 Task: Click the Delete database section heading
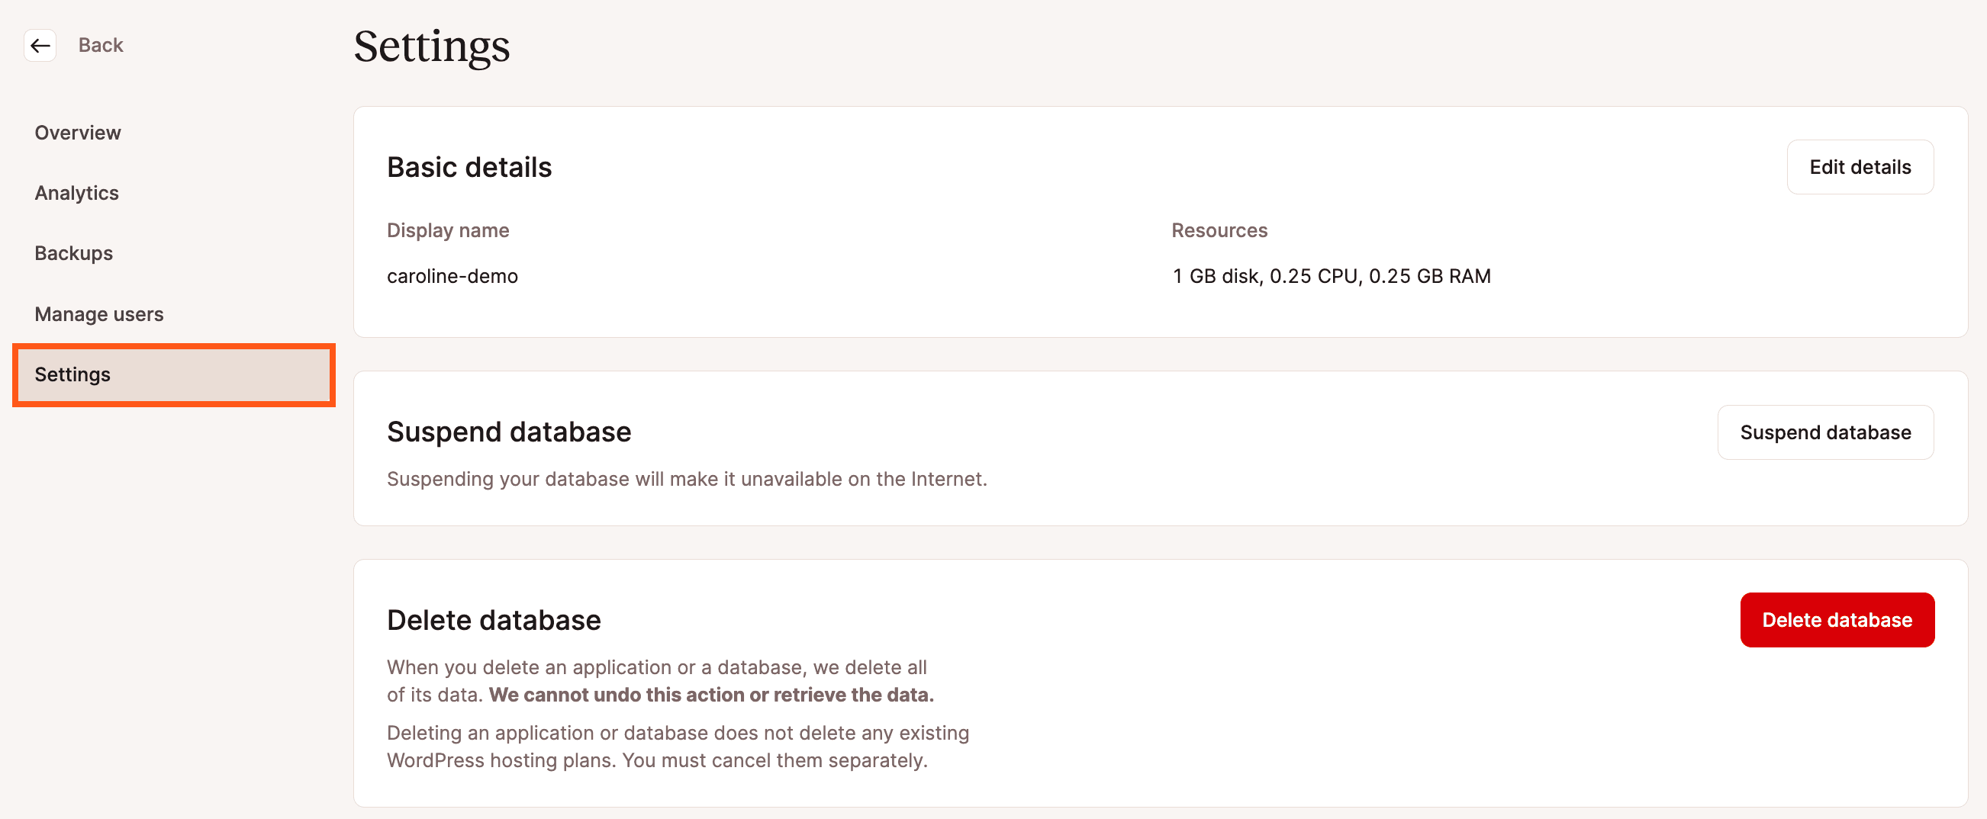pyautogui.click(x=494, y=619)
